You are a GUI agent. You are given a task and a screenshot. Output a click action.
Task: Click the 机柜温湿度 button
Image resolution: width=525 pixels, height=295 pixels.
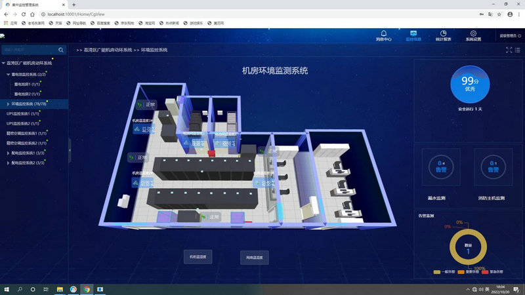[x=198, y=257]
